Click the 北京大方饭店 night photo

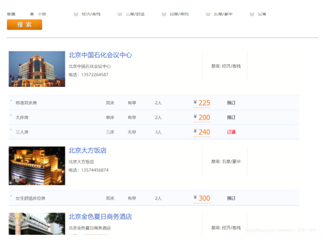point(37,166)
